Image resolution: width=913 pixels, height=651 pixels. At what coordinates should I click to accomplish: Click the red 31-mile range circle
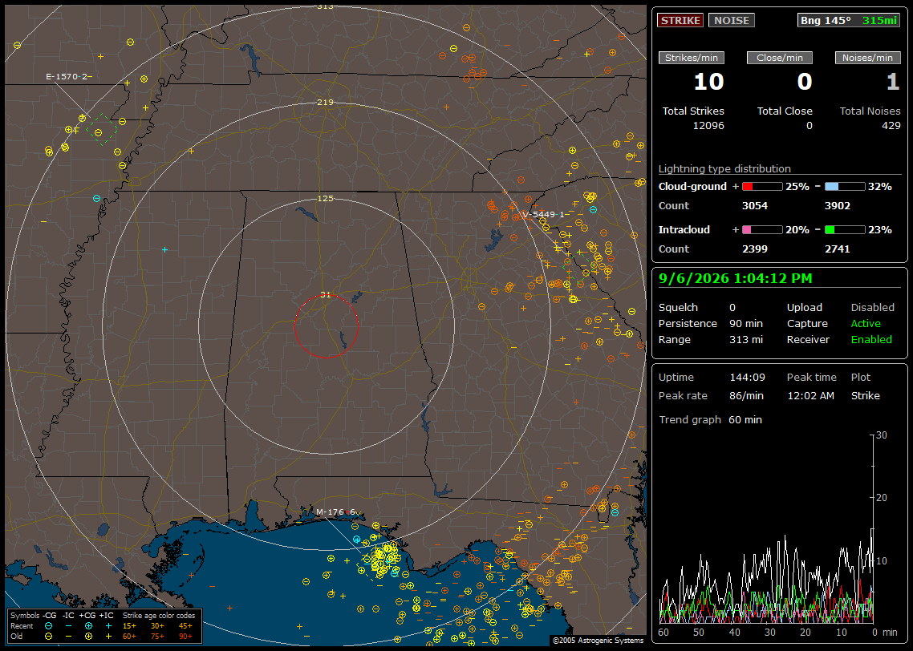326,326
